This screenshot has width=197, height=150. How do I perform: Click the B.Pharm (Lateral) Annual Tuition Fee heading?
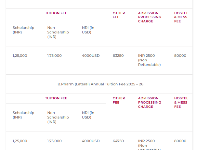tap(100, 84)
